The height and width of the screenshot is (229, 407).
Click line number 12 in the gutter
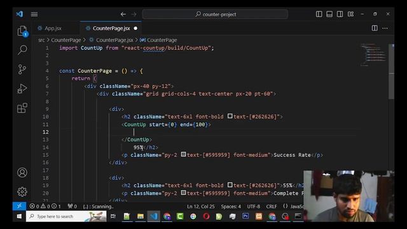(x=46, y=132)
